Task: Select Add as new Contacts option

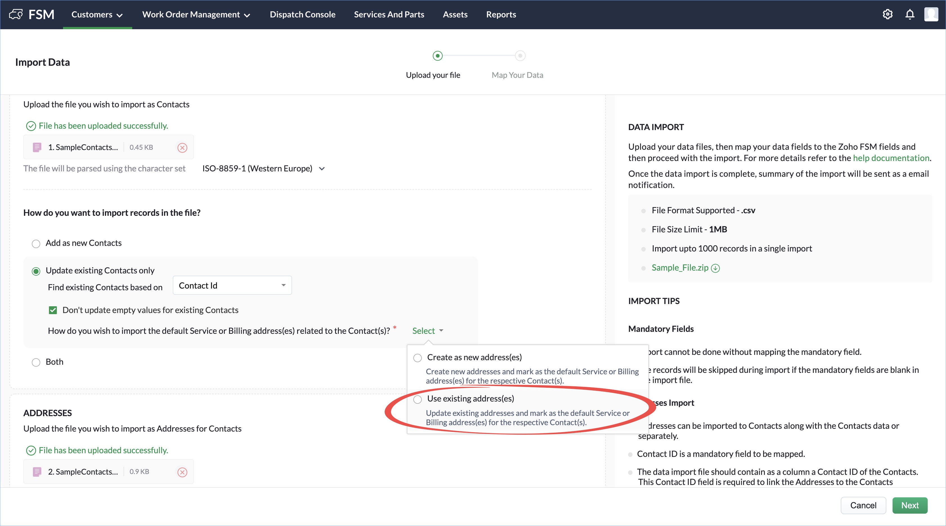Action: click(36, 244)
